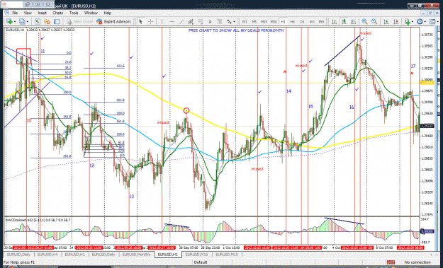Switch chart to MN monthly timeframe
The width and height of the screenshot is (443, 268).
tap(322, 21)
